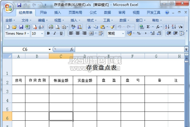
Task: Open the AutoSum dropdown arrow
Action: (153, 27)
